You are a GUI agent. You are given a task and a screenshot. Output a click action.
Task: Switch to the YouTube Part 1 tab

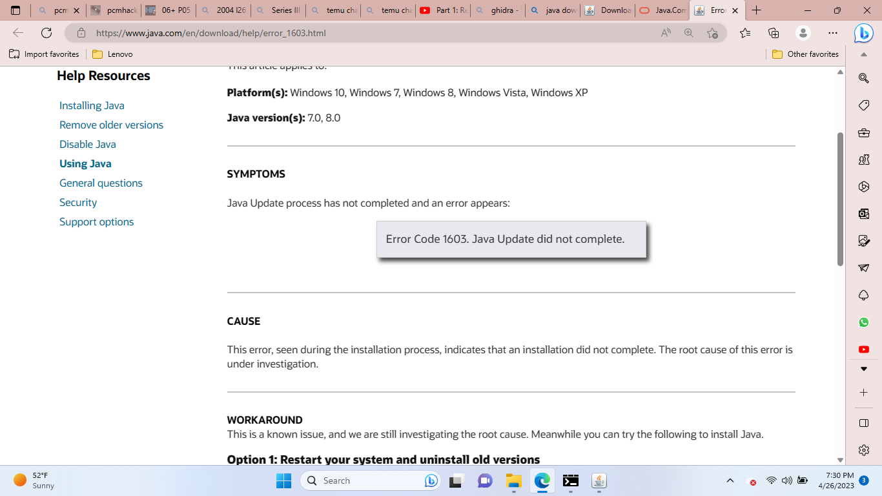[x=443, y=10]
